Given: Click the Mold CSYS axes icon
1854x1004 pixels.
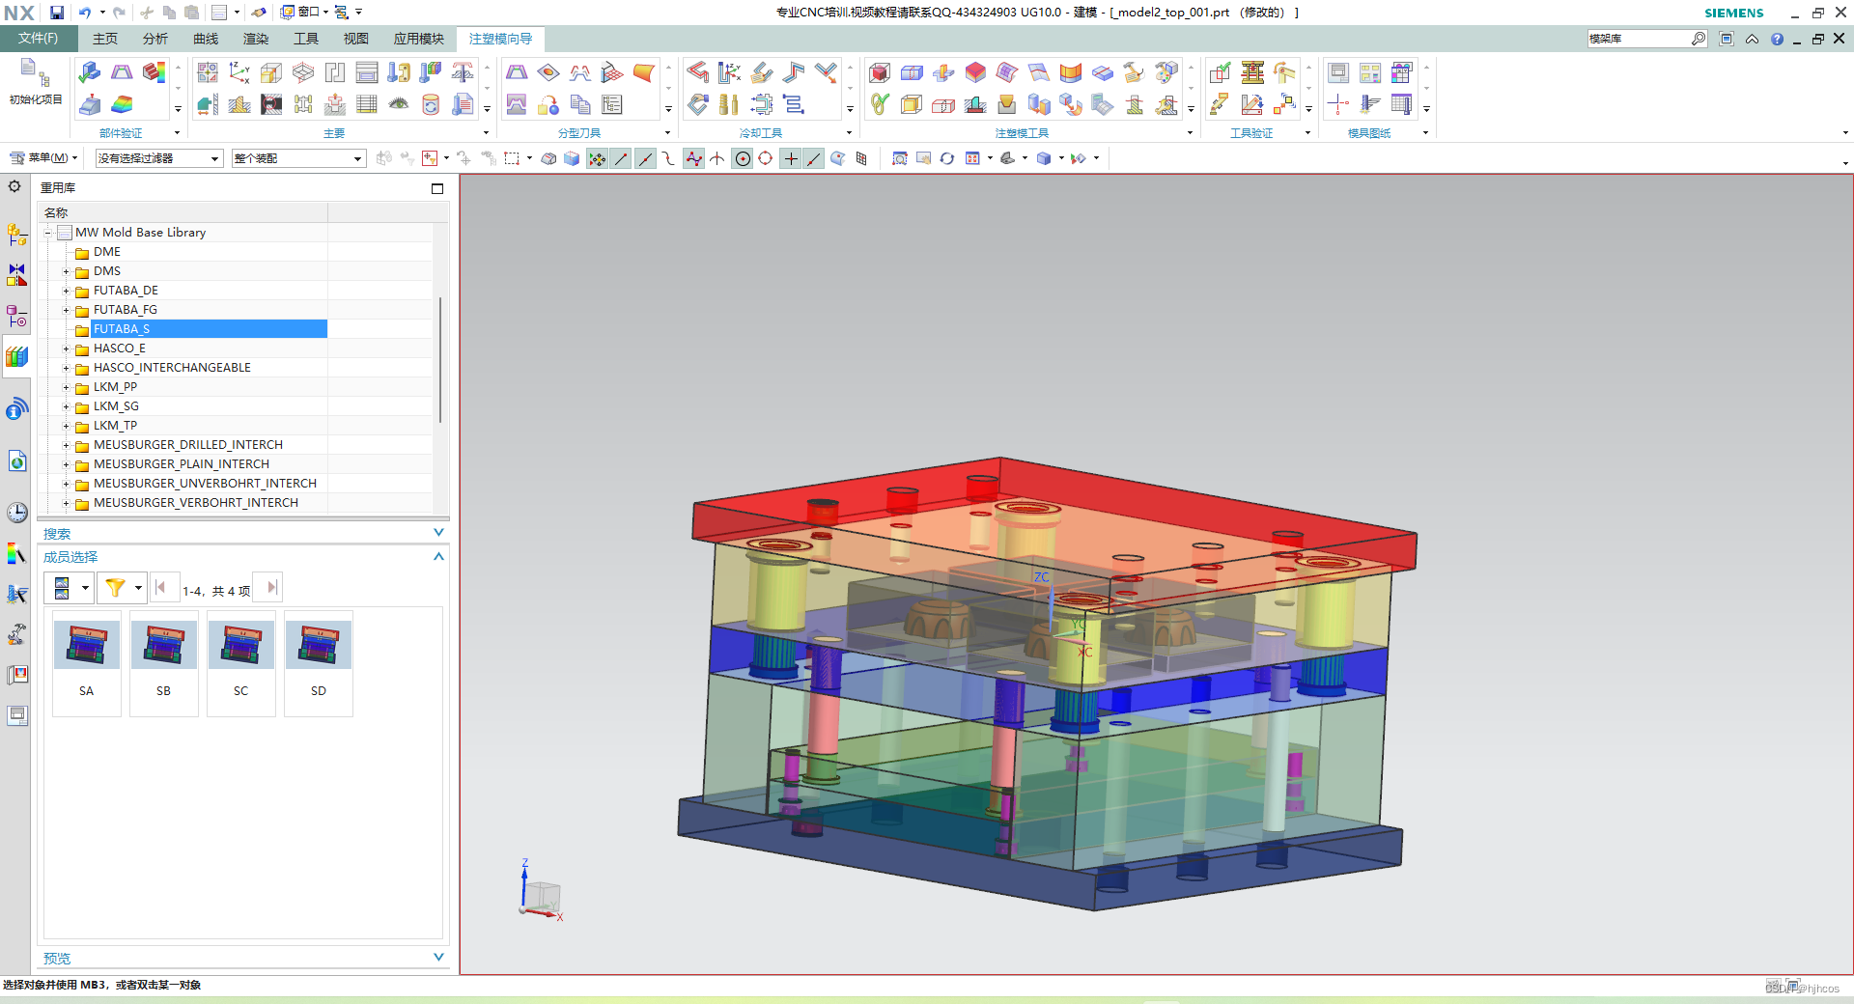Looking at the screenshot, I should pyautogui.click(x=239, y=72).
